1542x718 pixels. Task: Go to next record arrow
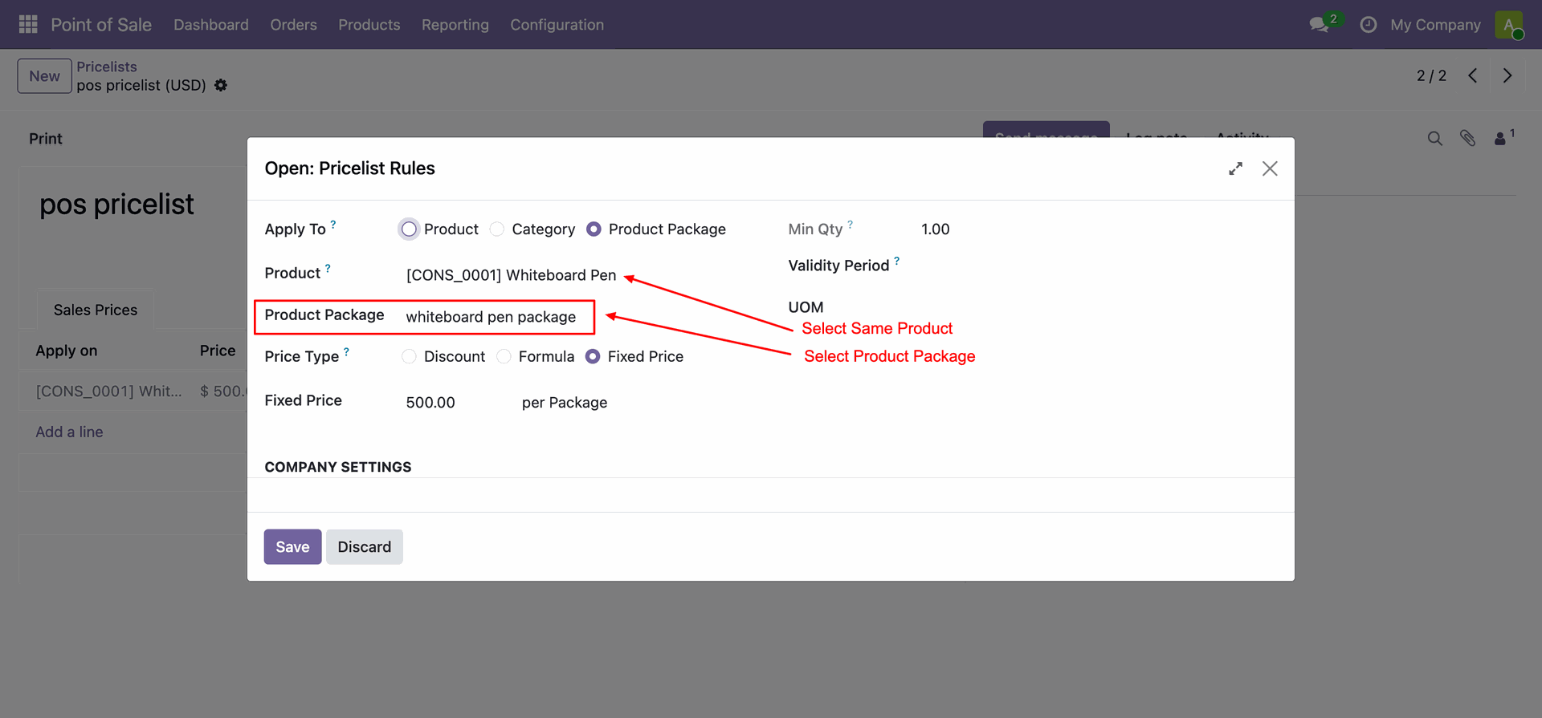coord(1507,75)
